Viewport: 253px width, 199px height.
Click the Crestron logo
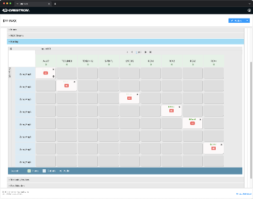click(16, 11)
